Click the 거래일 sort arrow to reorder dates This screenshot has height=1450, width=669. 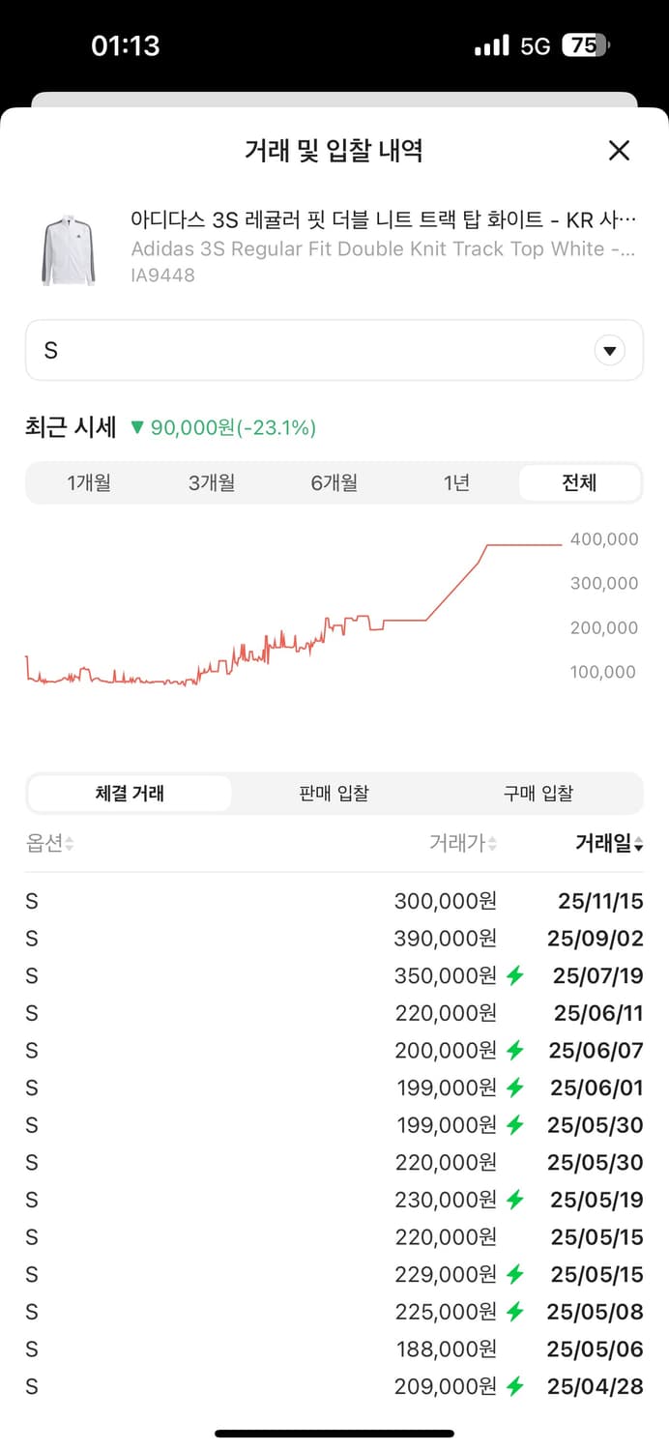click(638, 842)
